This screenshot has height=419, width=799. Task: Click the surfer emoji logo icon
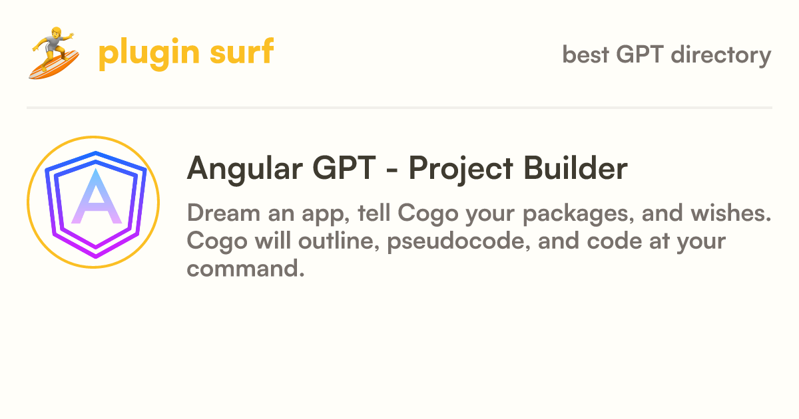coord(55,53)
